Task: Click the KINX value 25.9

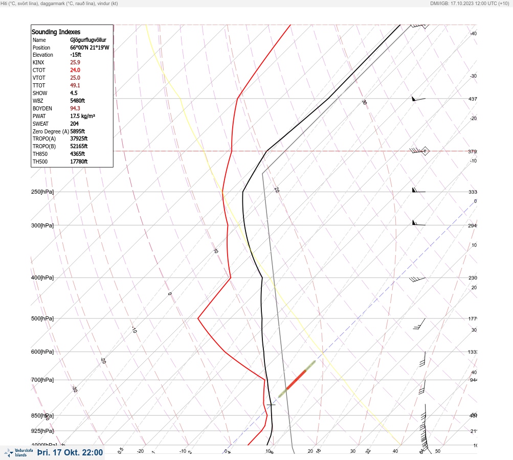Action: click(75, 62)
